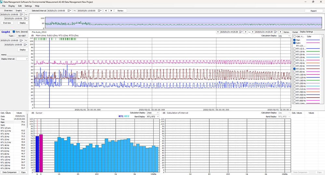Step Selected Interval backward with left arrow
The image size is (325, 175).
(106, 11)
